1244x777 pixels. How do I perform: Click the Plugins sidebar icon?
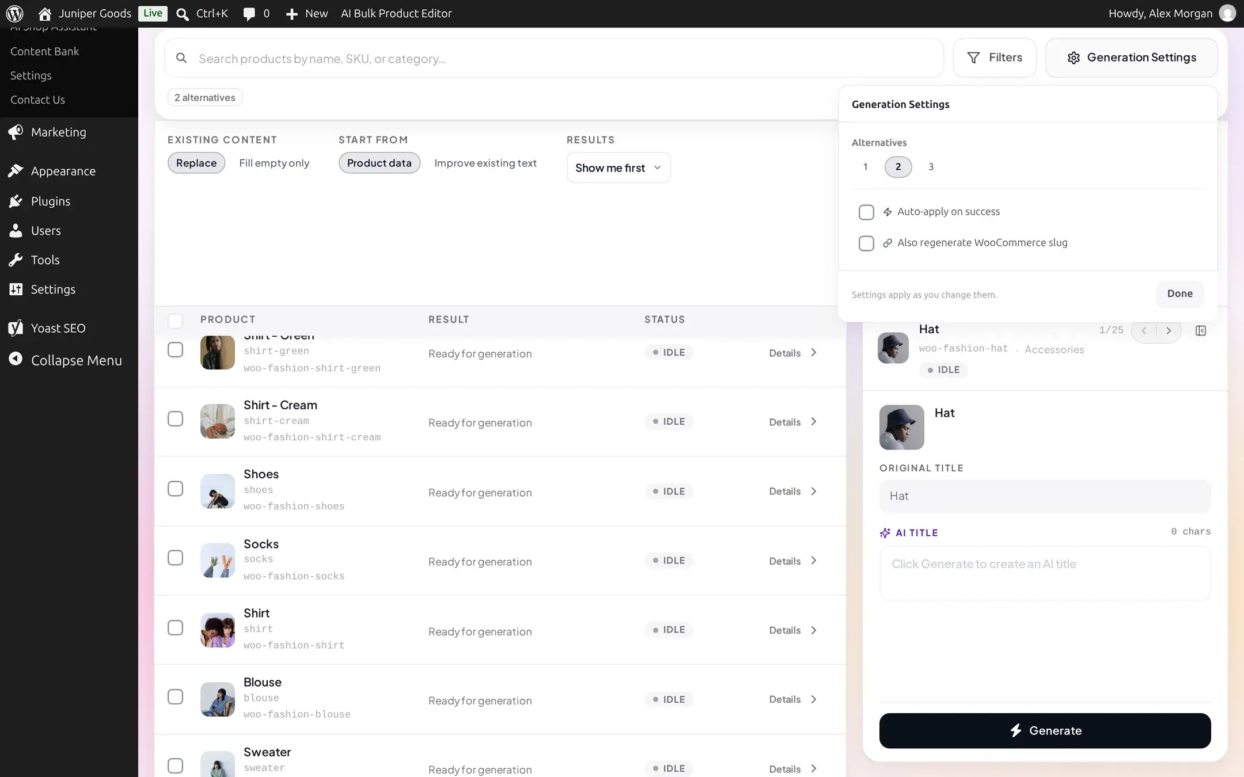click(x=16, y=201)
